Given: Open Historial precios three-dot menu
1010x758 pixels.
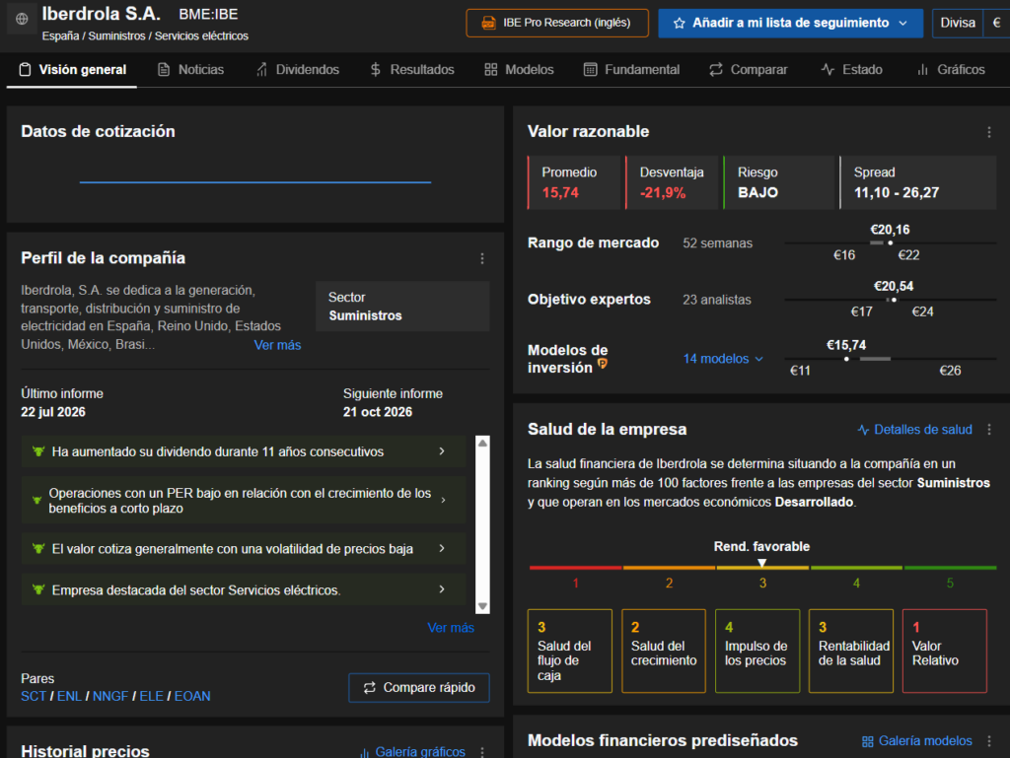Looking at the screenshot, I should point(481,751).
